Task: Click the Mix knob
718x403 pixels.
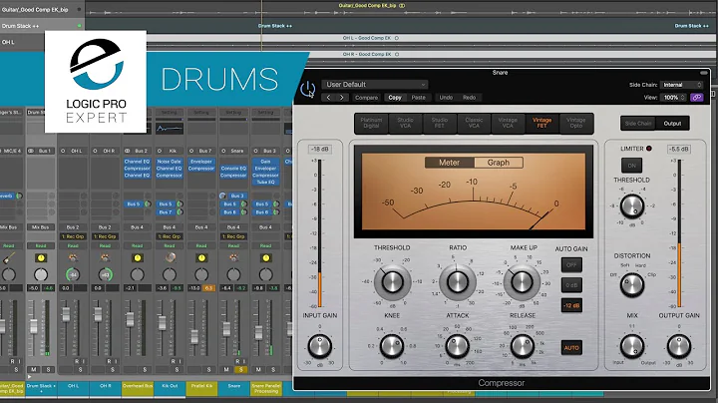Action: [632, 346]
